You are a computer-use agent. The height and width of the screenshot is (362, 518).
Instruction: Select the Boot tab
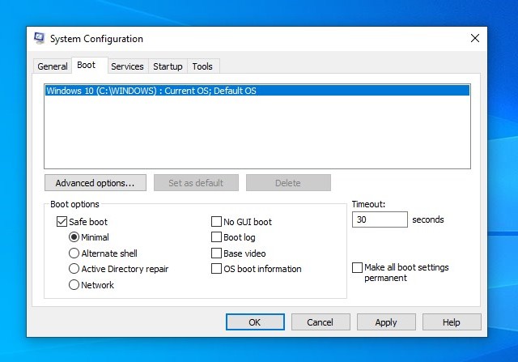[x=87, y=65]
